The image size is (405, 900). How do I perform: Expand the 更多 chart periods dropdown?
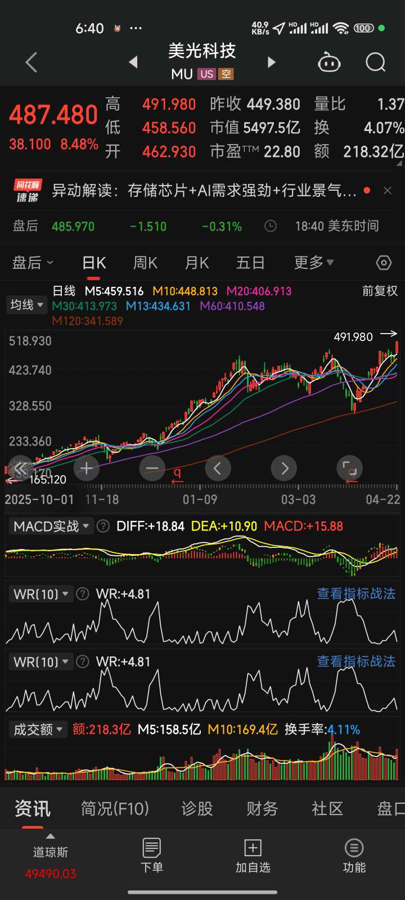[314, 263]
